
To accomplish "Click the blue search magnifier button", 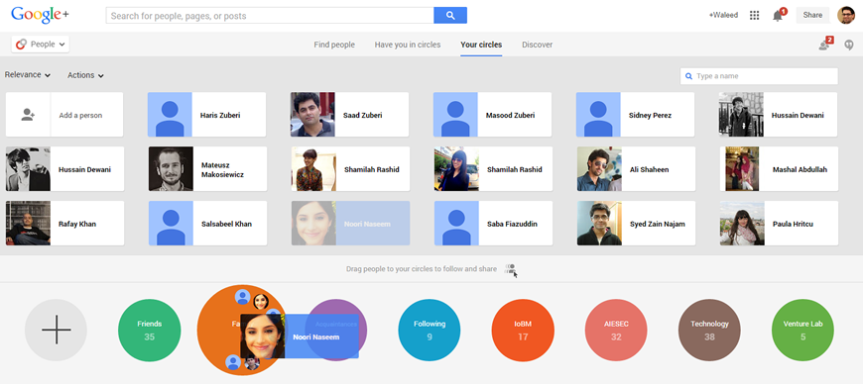I will [450, 16].
